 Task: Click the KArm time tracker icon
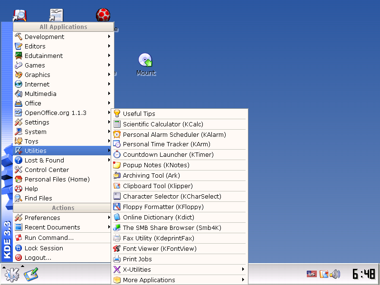tap(117, 144)
